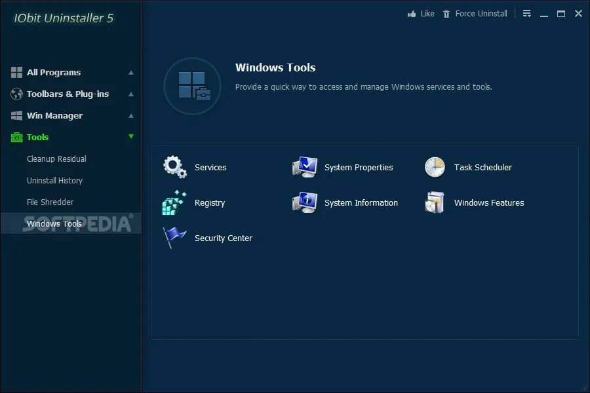The image size is (590, 393).
Task: Click the System Properties monitor icon
Action: coord(305,167)
